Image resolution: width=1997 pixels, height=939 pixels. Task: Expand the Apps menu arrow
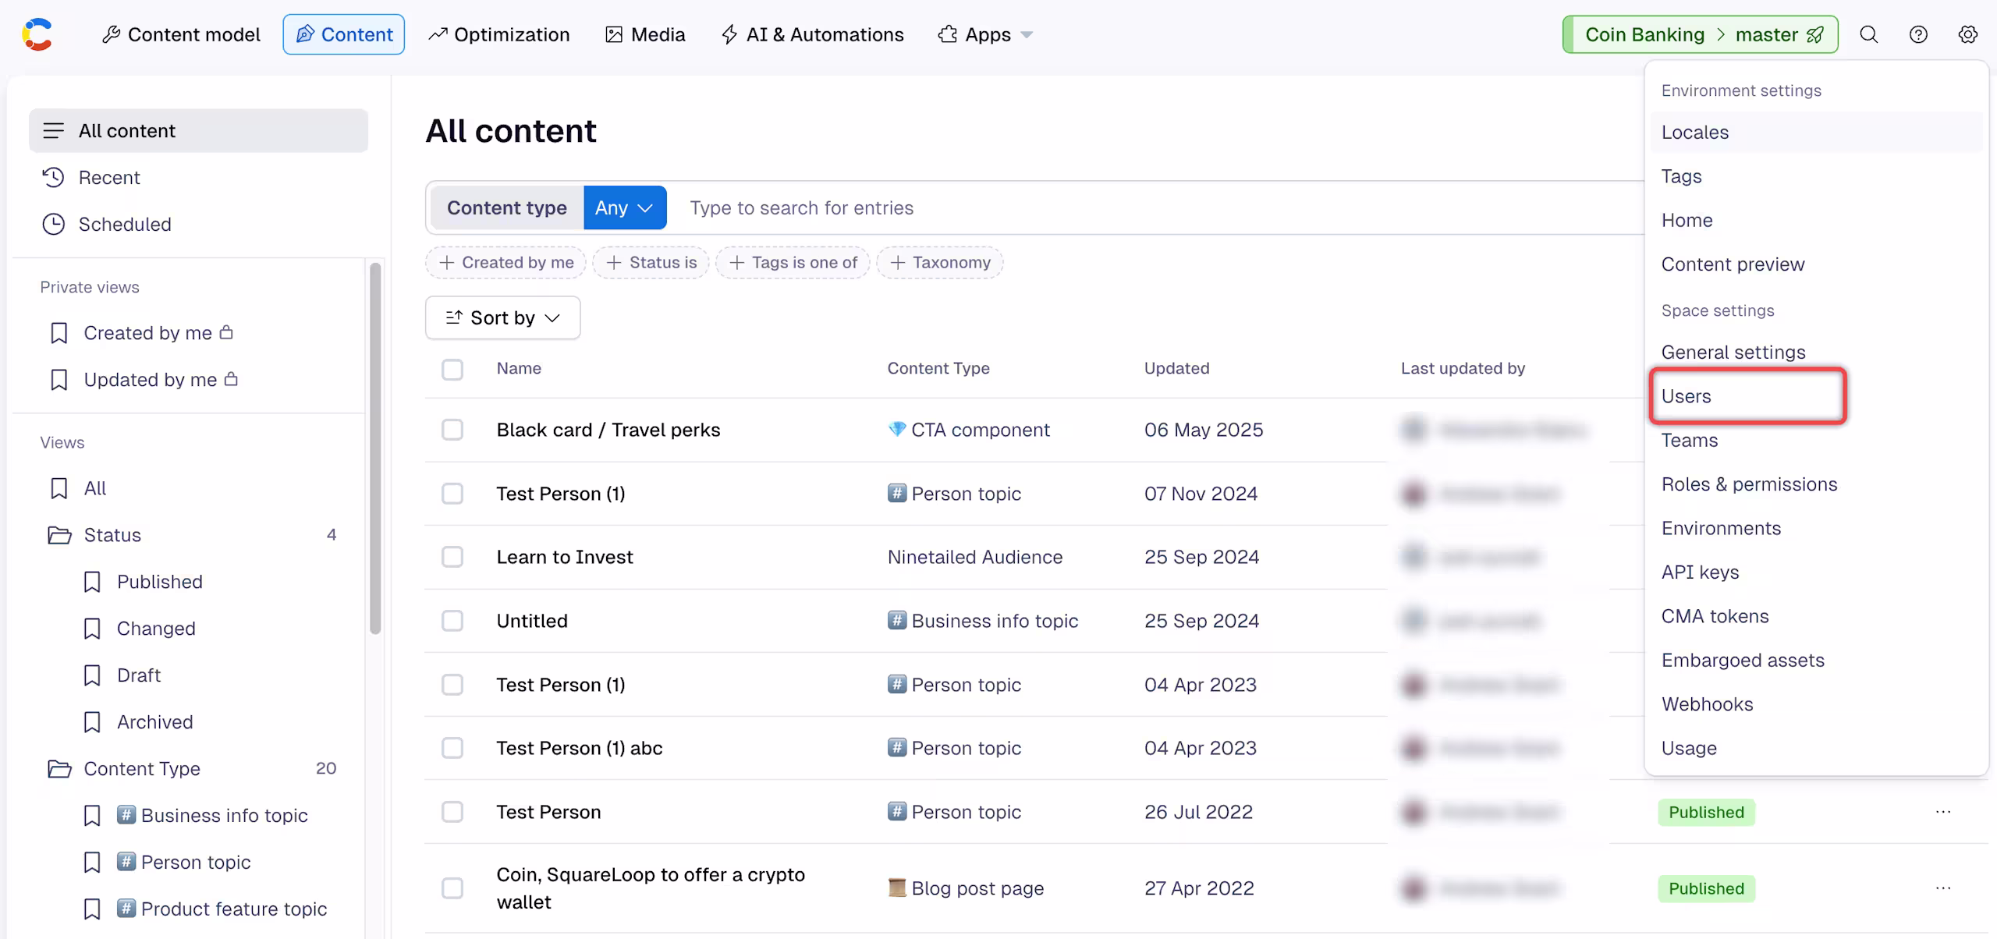coord(1027,35)
